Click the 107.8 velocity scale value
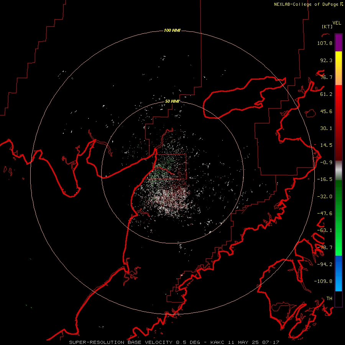The height and width of the screenshot is (345, 345). click(325, 43)
